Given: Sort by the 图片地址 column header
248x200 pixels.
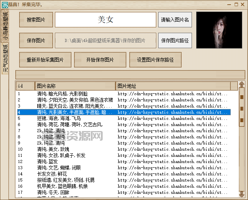Looking at the screenshot, I should (173, 86).
